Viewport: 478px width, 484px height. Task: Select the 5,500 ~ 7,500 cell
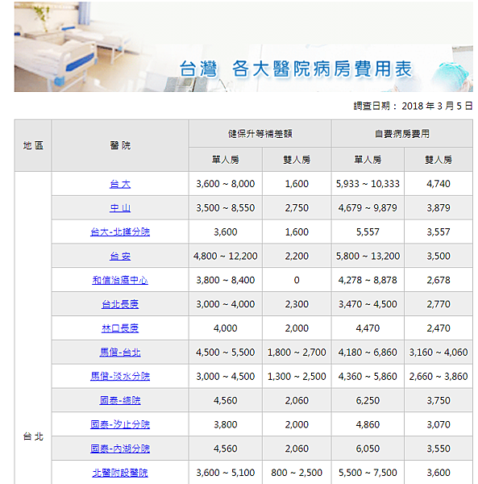[368, 473]
